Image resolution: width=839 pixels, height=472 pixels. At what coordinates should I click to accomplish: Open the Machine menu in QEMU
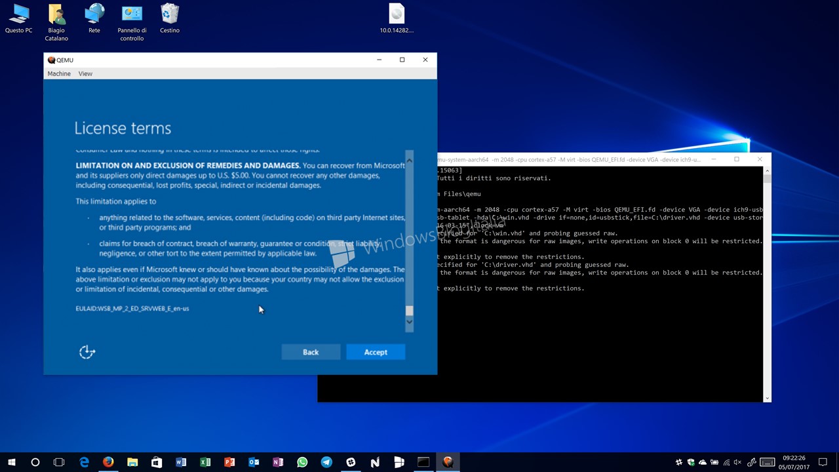pos(59,73)
